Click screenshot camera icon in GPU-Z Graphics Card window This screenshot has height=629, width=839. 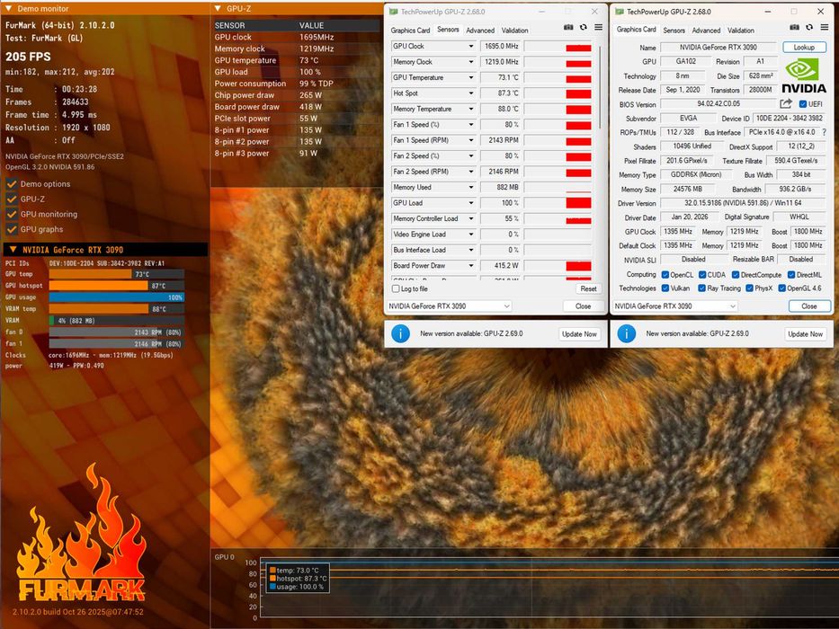coord(795,27)
